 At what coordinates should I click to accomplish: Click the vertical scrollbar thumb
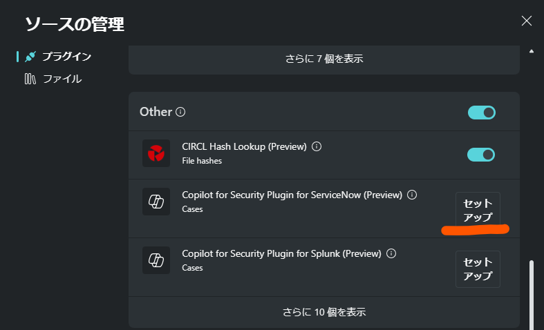pos(532,293)
